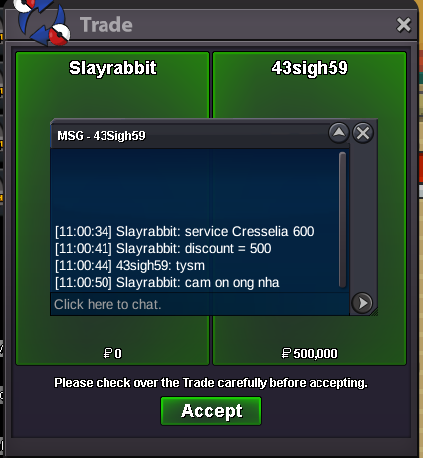Select the MSG - 43Sigh59 title bar
This screenshot has width=423, height=458.
click(189, 136)
